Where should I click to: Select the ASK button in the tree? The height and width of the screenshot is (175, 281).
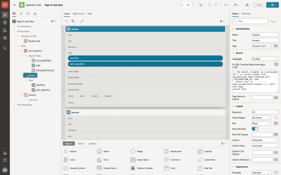36,66
